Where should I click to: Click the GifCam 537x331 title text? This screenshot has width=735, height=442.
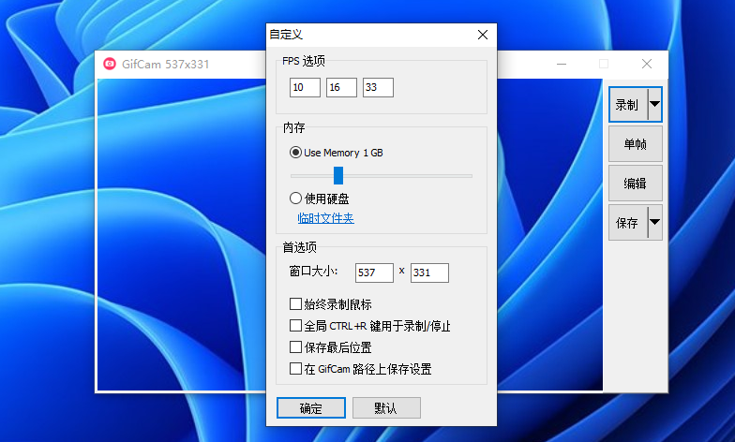(165, 64)
